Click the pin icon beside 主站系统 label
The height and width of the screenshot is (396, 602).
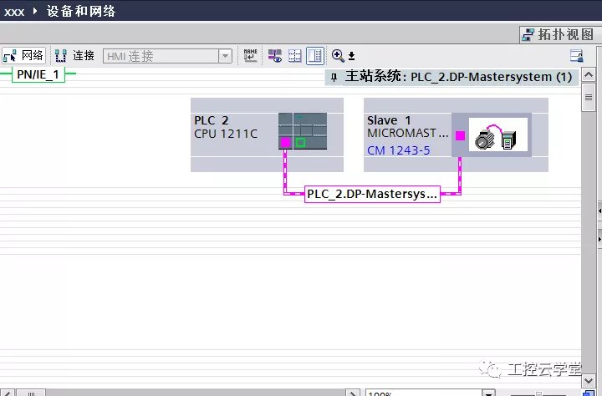click(334, 77)
